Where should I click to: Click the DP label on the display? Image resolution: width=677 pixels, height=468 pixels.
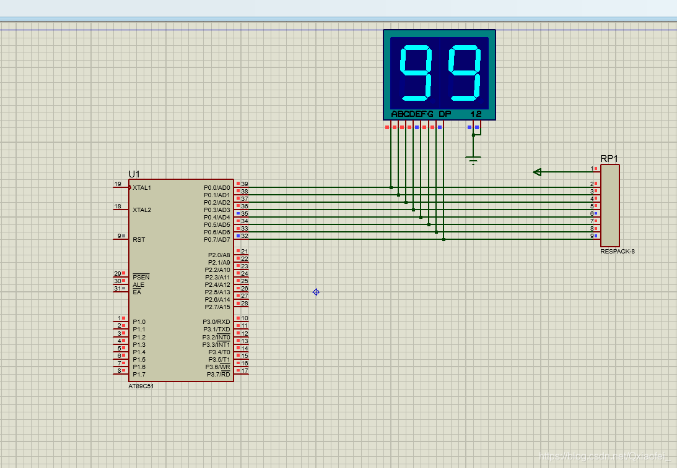445,114
